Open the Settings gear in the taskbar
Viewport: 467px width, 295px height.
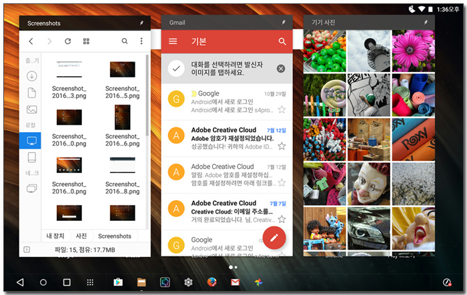tap(188, 282)
